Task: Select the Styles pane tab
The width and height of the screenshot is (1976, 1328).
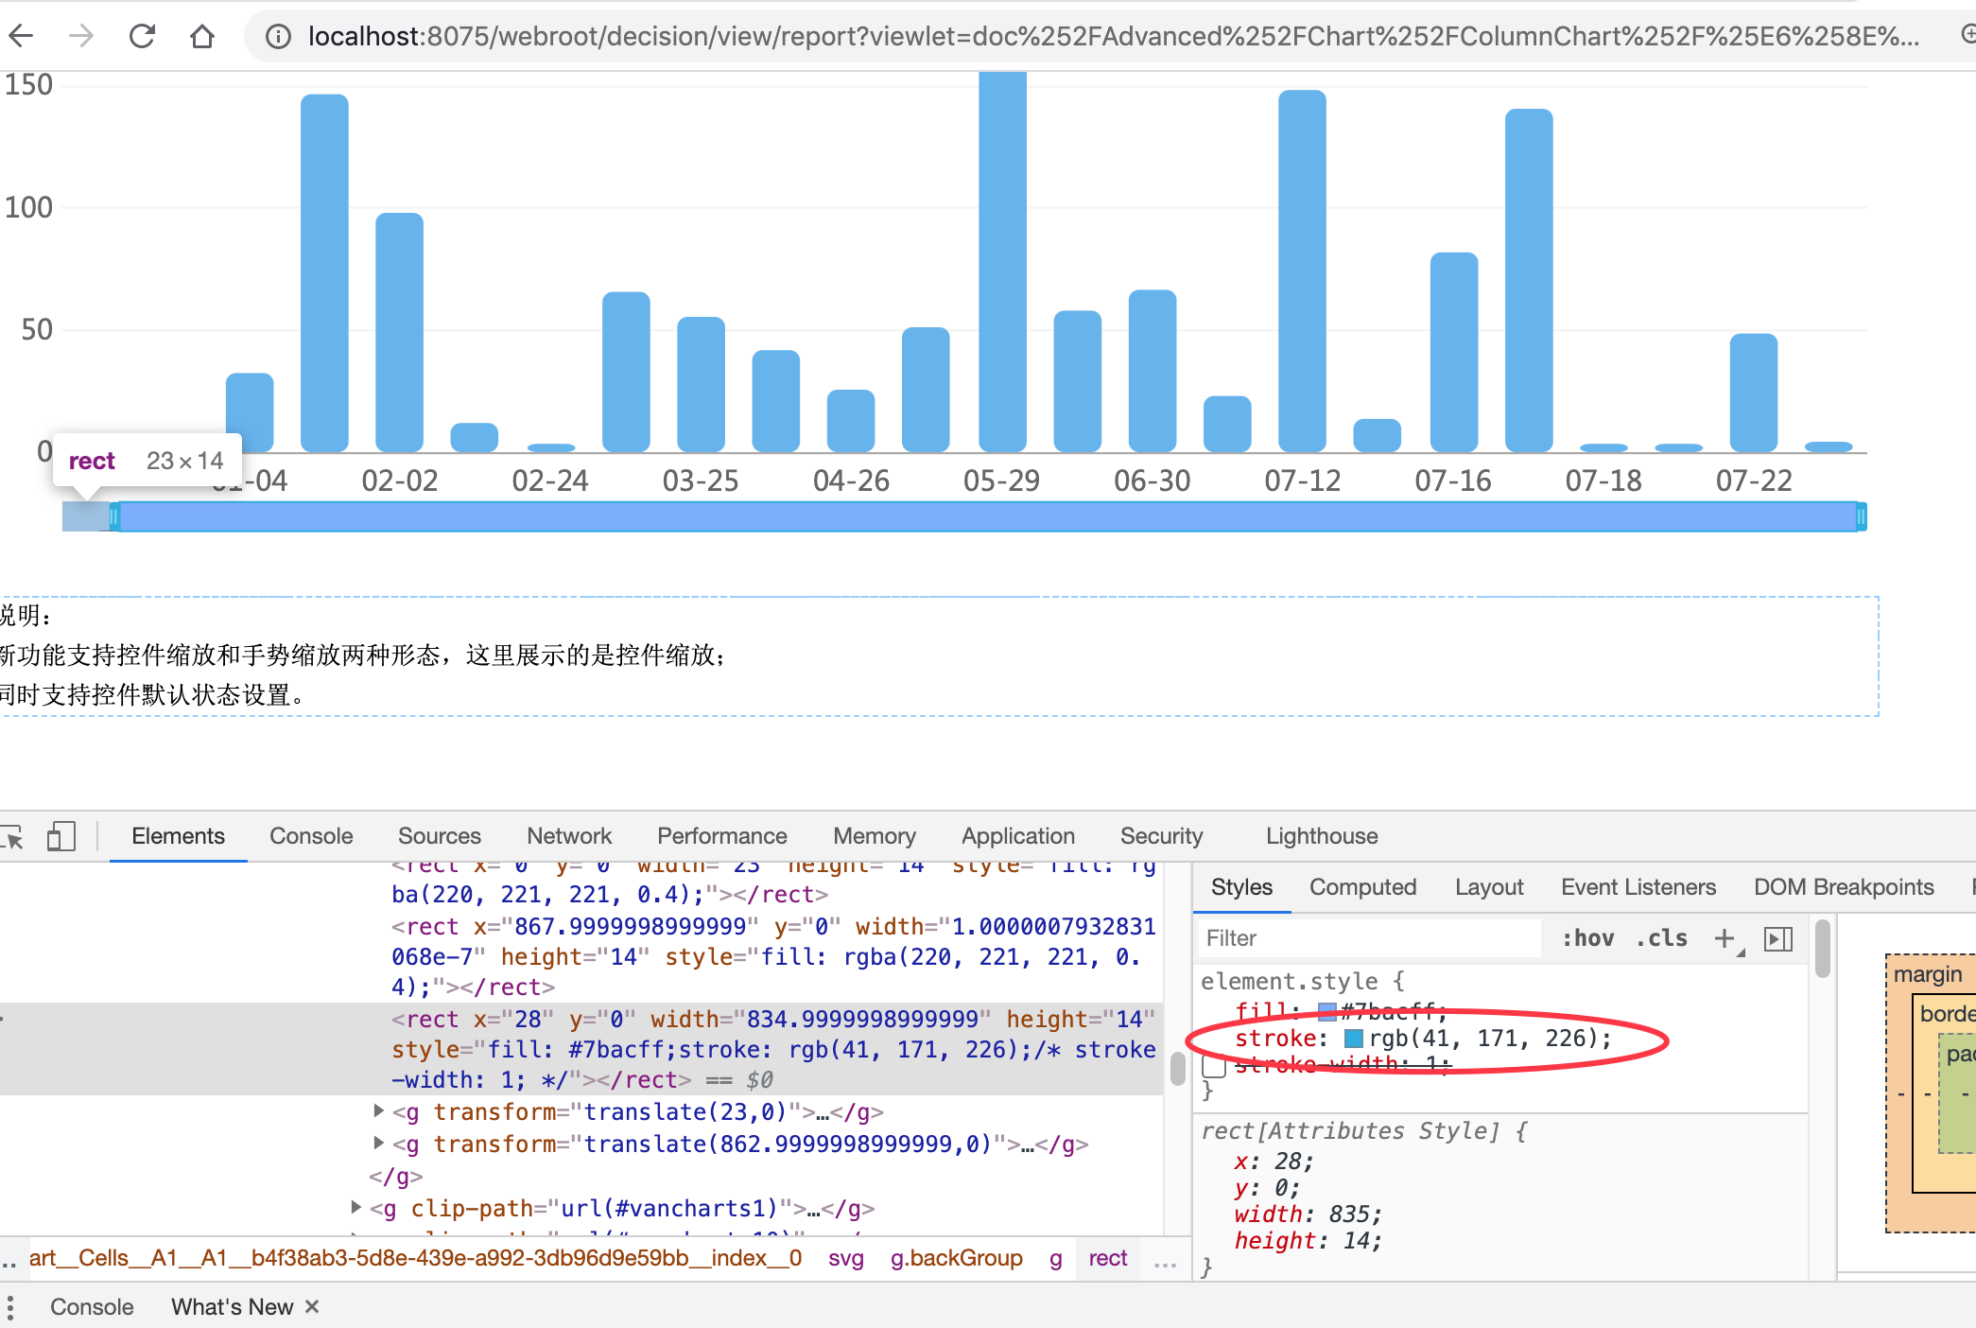Action: coord(1241,887)
